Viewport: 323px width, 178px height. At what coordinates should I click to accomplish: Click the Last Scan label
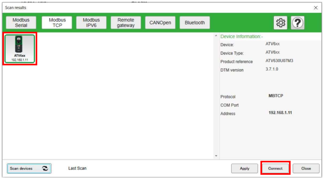(77, 168)
